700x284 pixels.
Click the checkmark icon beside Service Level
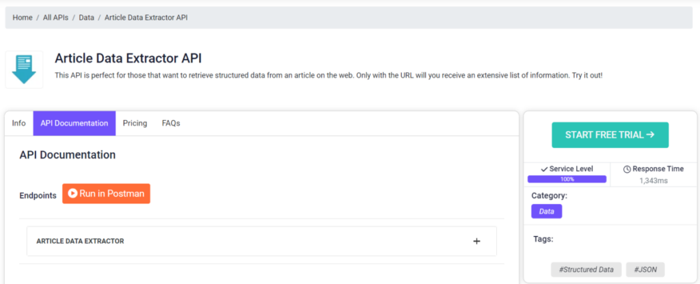click(543, 169)
